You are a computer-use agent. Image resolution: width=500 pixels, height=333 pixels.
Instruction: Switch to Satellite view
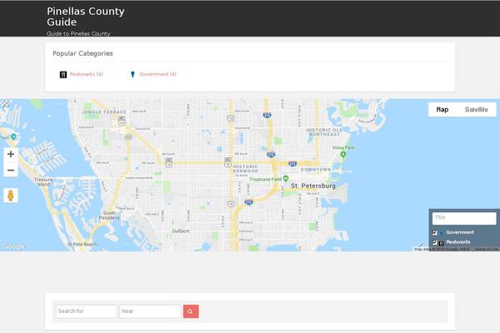point(477,110)
